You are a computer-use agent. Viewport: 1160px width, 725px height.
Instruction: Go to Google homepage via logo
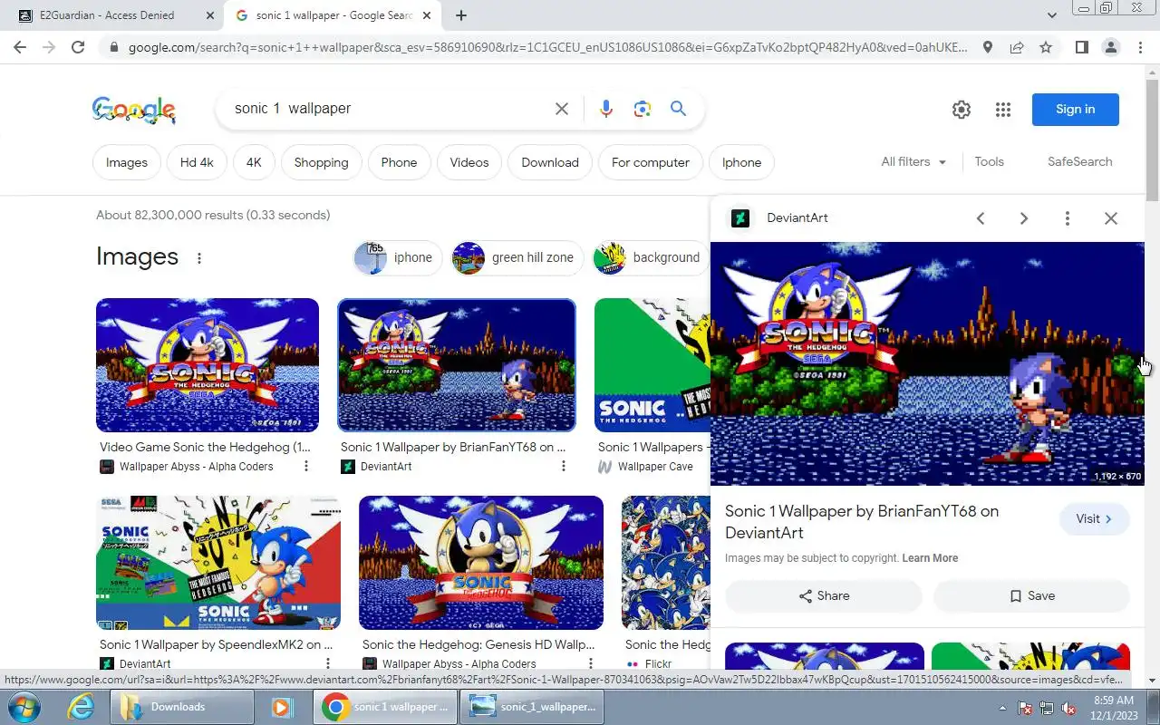pos(134,110)
